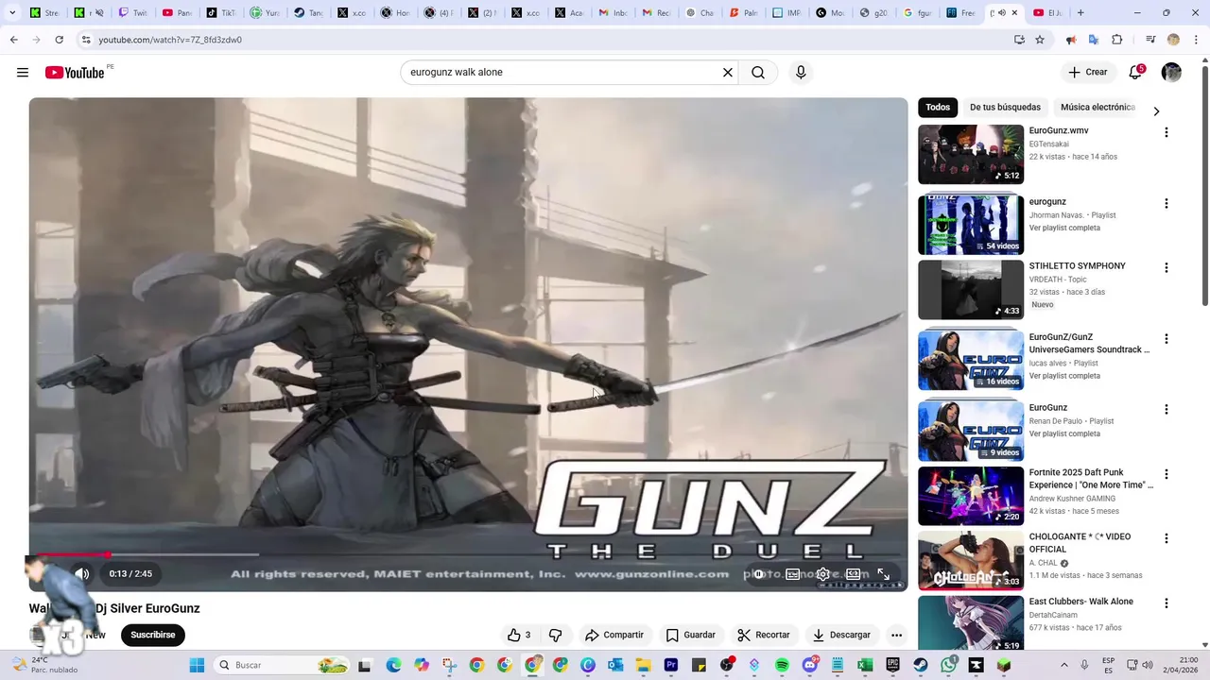Screen dimensions: 1210x680
Task: Open the eurogunz 54 videos playlist thumbnail
Action: (x=971, y=225)
